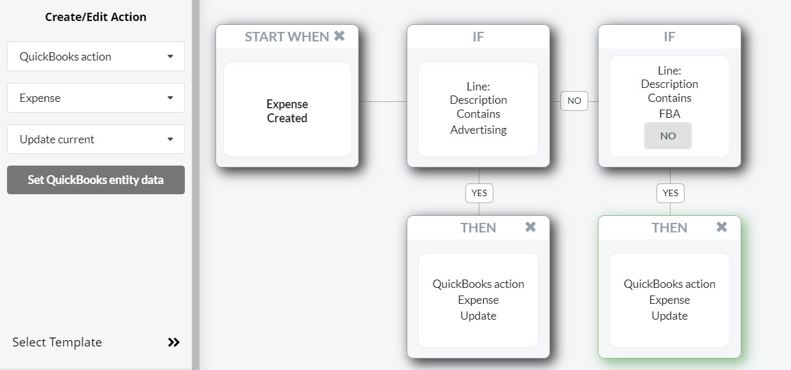Open the highlighted THEN Expense Update action card

pyautogui.click(x=669, y=300)
